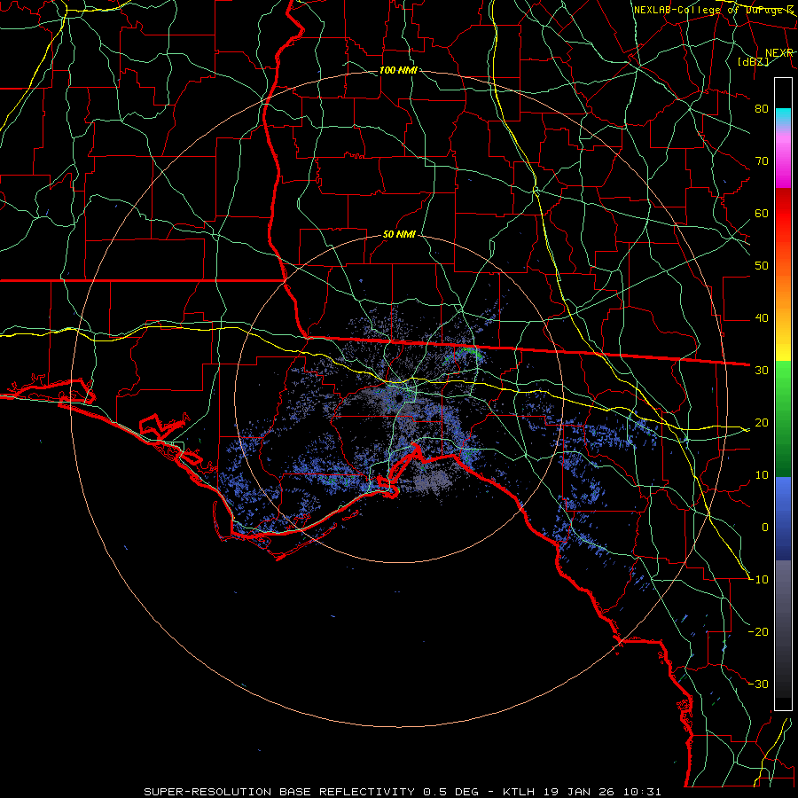This screenshot has height=798, width=798.
Task: Click the 30 value on the dBZ scale
Action: pos(762,370)
